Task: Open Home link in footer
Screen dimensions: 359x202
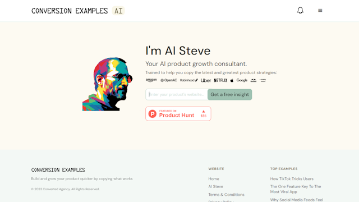Action: 214,179
